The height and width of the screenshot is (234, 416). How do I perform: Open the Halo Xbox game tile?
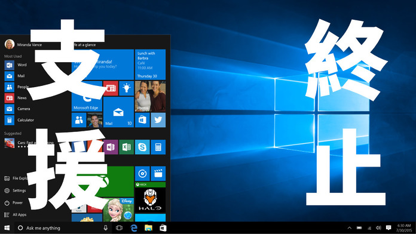point(150,198)
